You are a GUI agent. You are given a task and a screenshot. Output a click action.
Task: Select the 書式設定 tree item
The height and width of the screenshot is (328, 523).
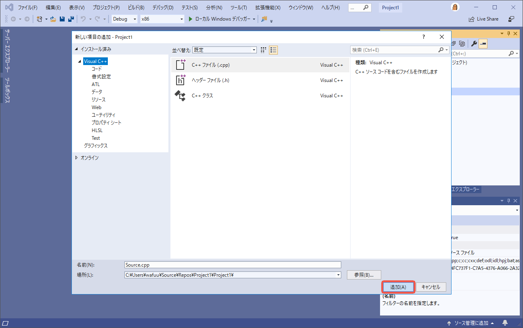pos(101,77)
